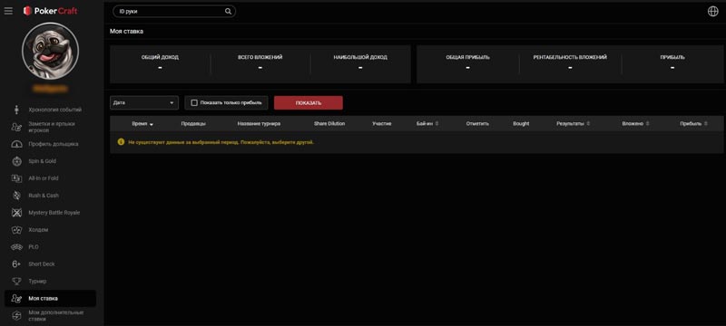The height and width of the screenshot is (326, 726).
Task: Click the search magnifier icon
Action: point(228,12)
